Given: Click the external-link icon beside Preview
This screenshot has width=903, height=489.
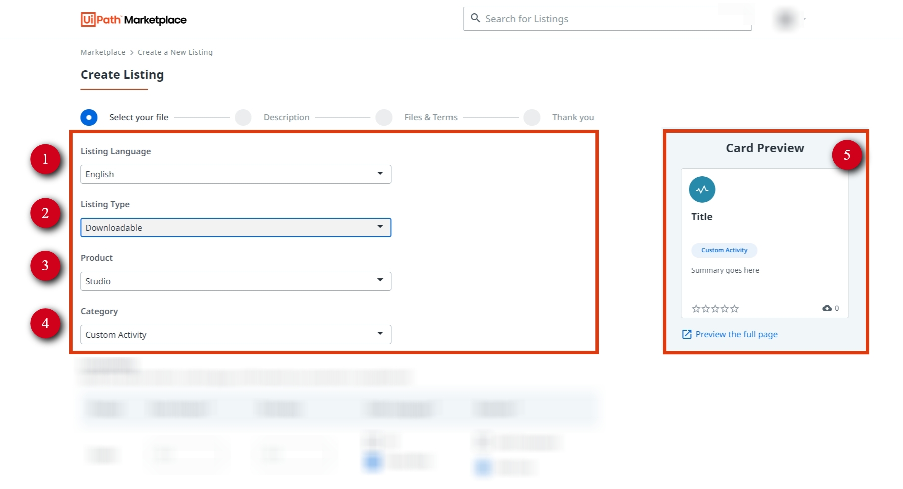Looking at the screenshot, I should (687, 334).
